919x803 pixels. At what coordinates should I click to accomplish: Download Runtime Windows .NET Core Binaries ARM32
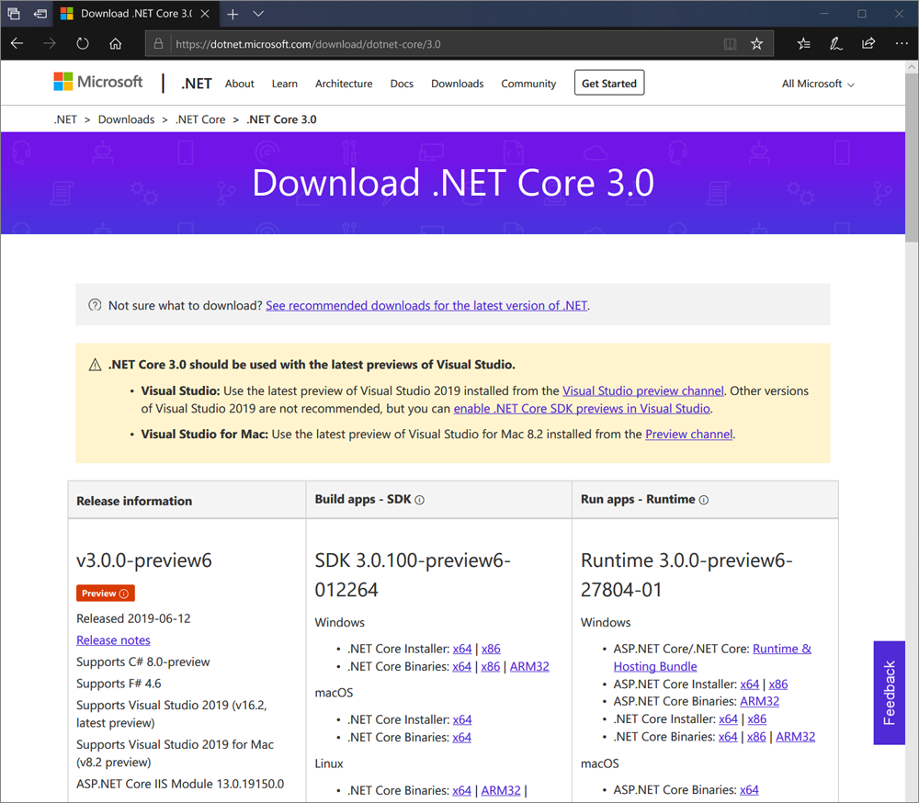[795, 737]
